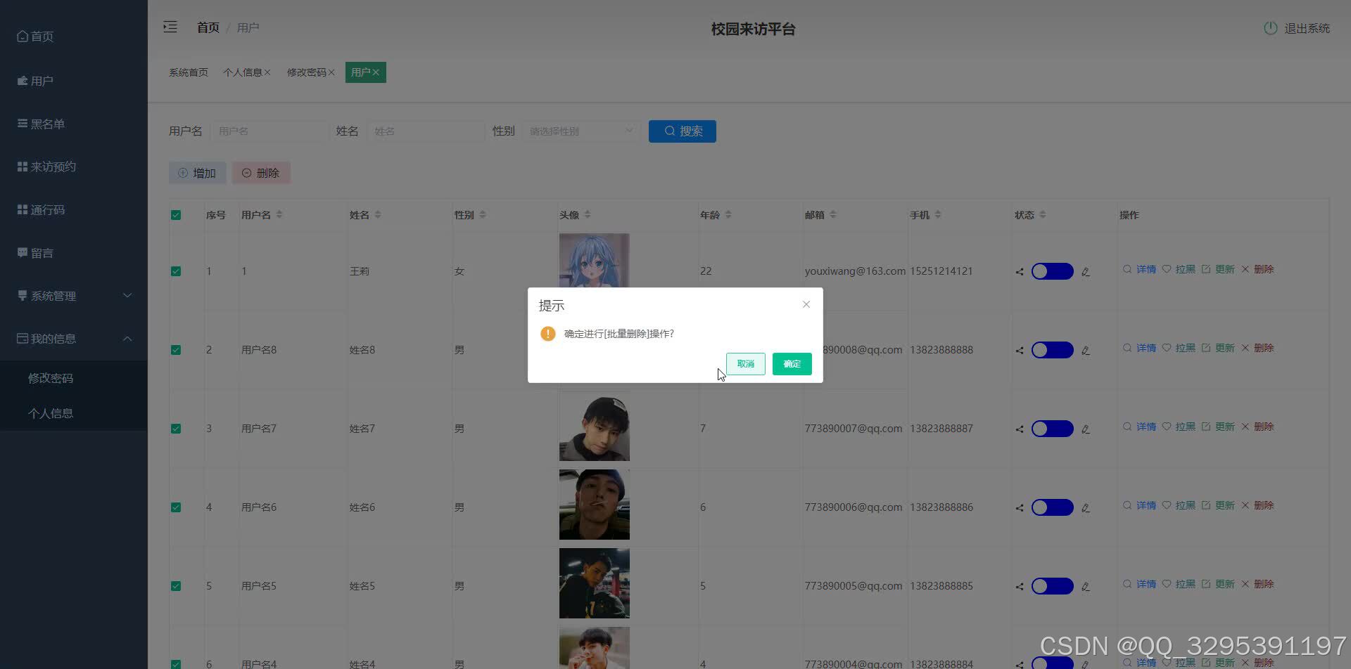Click avatar thumbnail in row 用户名7
The height and width of the screenshot is (669, 1351).
coord(594,426)
